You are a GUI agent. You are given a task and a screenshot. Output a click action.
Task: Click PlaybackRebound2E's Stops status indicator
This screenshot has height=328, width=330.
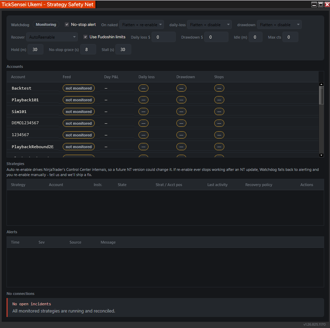[219, 147]
